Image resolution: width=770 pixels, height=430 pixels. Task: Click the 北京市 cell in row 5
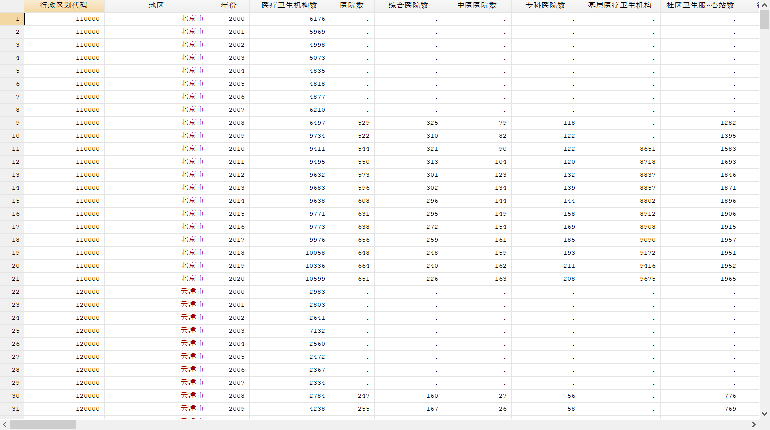[x=157, y=71]
